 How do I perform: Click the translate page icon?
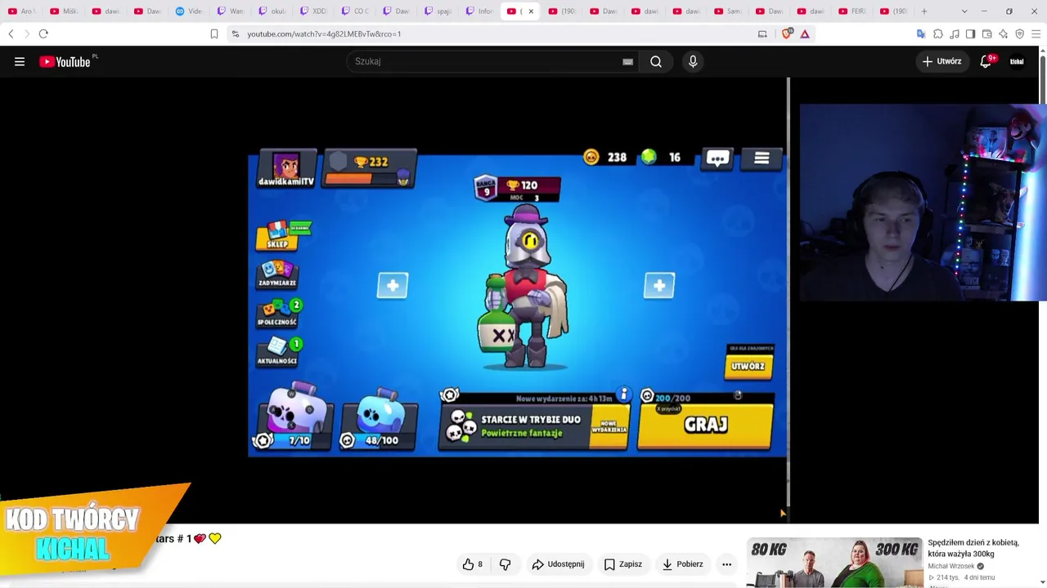coord(921,33)
